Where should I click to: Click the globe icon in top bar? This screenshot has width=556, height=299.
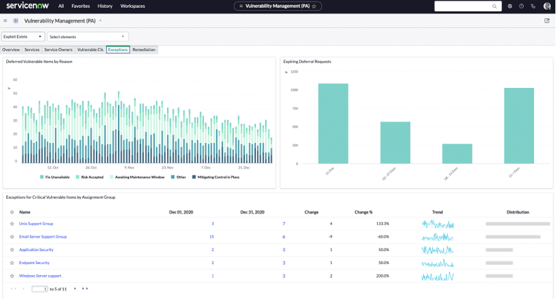(x=510, y=6)
